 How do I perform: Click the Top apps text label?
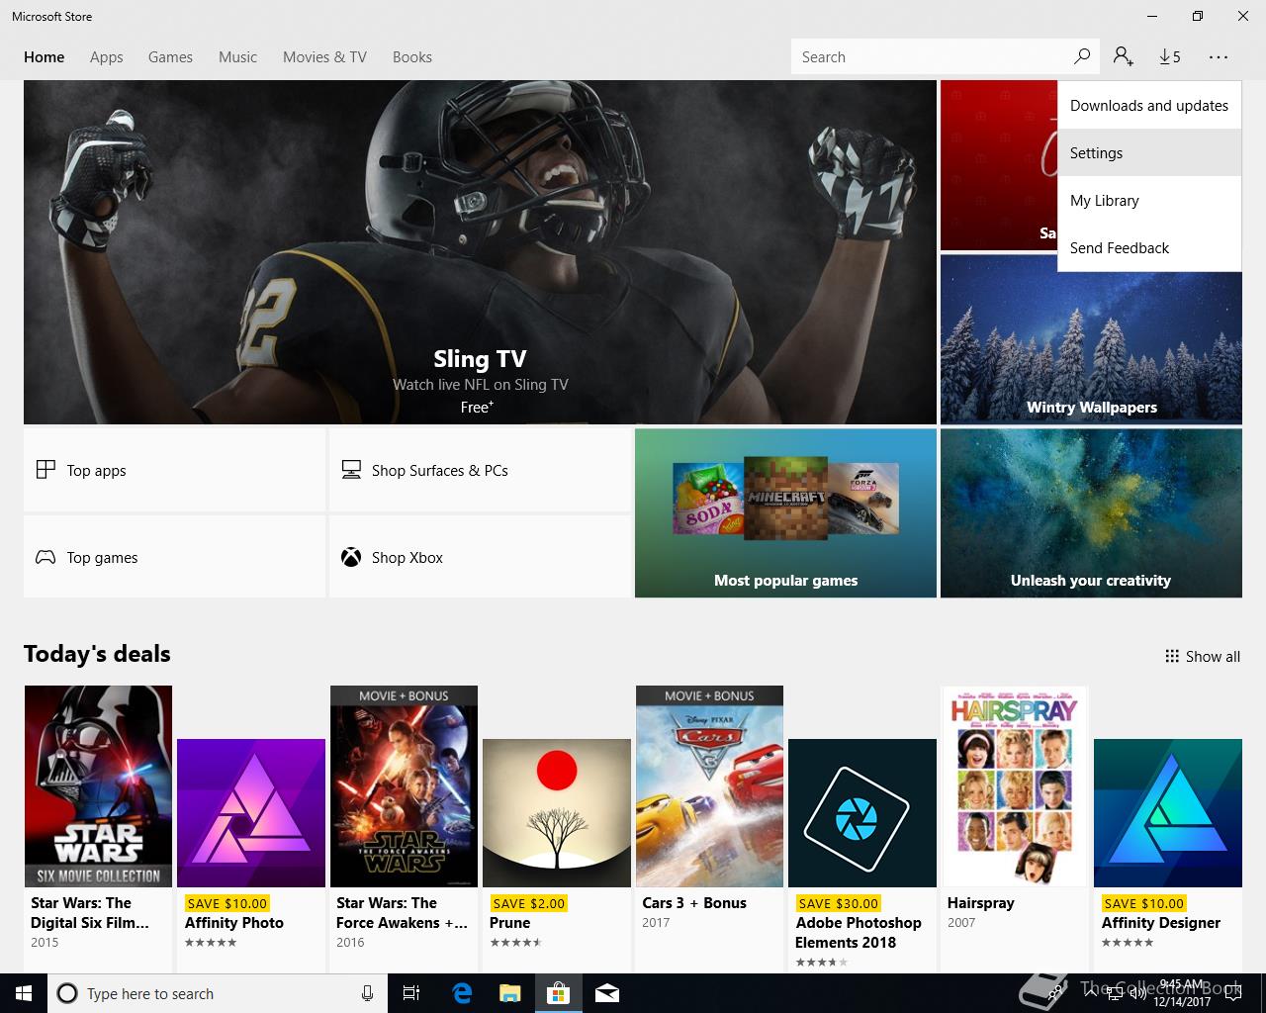click(x=97, y=471)
